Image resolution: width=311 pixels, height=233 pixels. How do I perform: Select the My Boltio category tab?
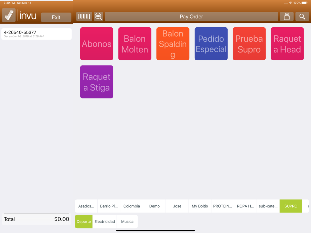pos(200,206)
